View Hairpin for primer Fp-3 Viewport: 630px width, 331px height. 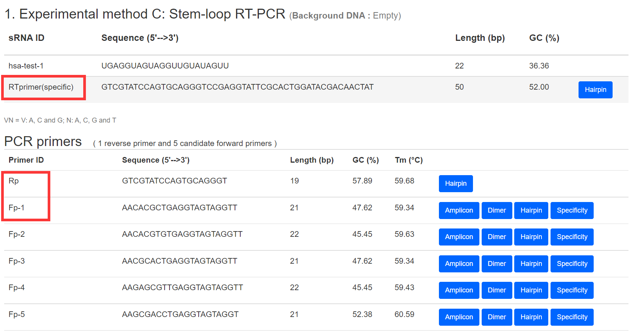tap(531, 264)
